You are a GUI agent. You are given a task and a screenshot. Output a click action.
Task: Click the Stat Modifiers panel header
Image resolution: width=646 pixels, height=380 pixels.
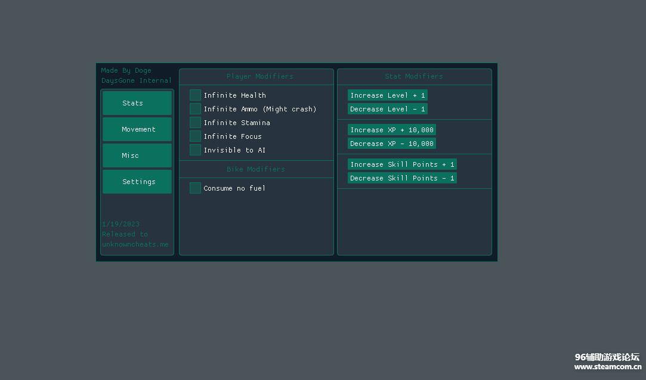(414, 76)
